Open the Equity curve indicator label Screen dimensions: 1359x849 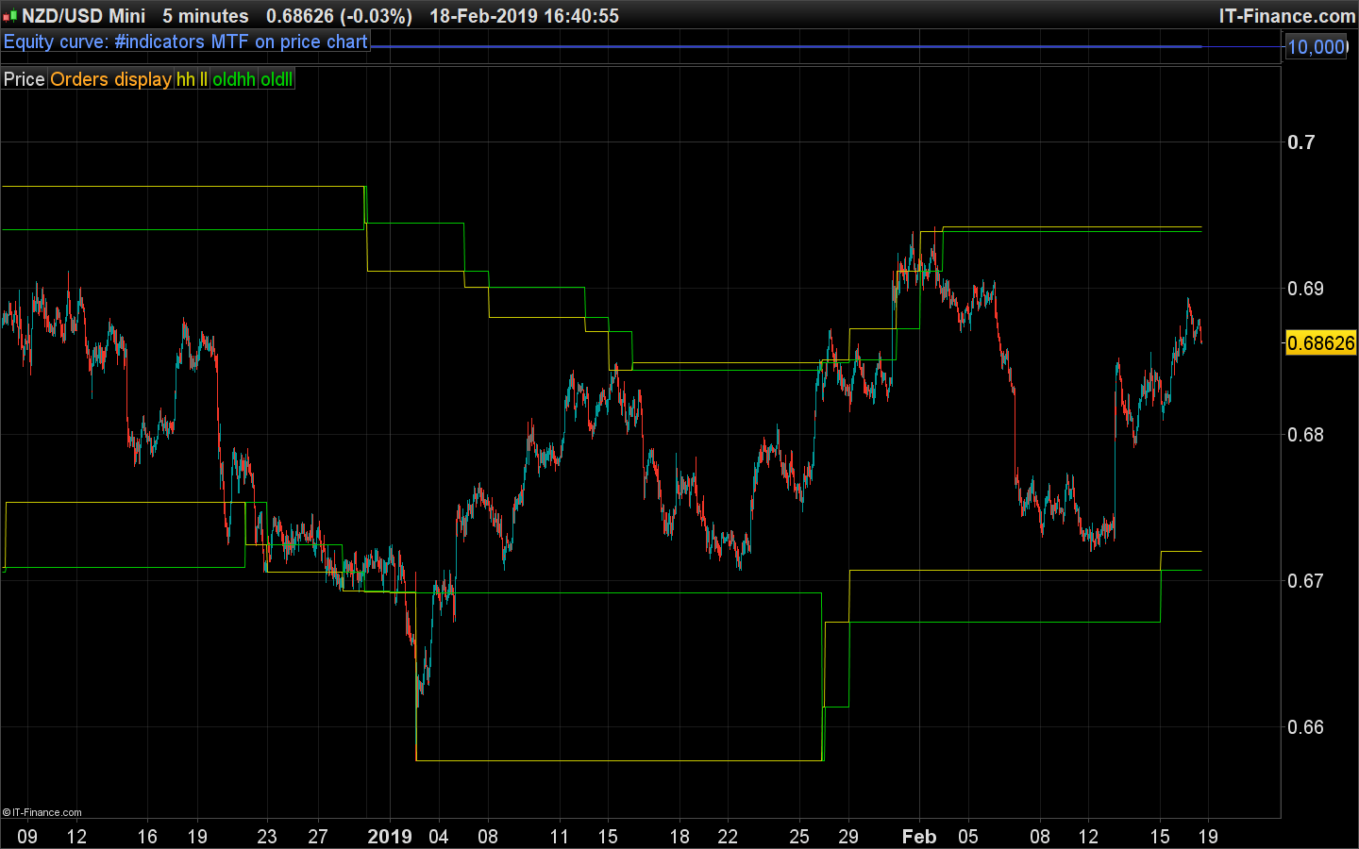tap(186, 42)
